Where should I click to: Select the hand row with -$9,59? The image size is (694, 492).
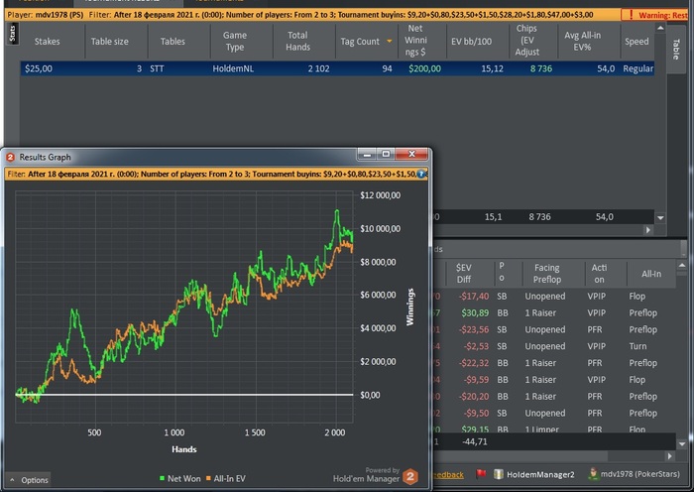(x=555, y=380)
